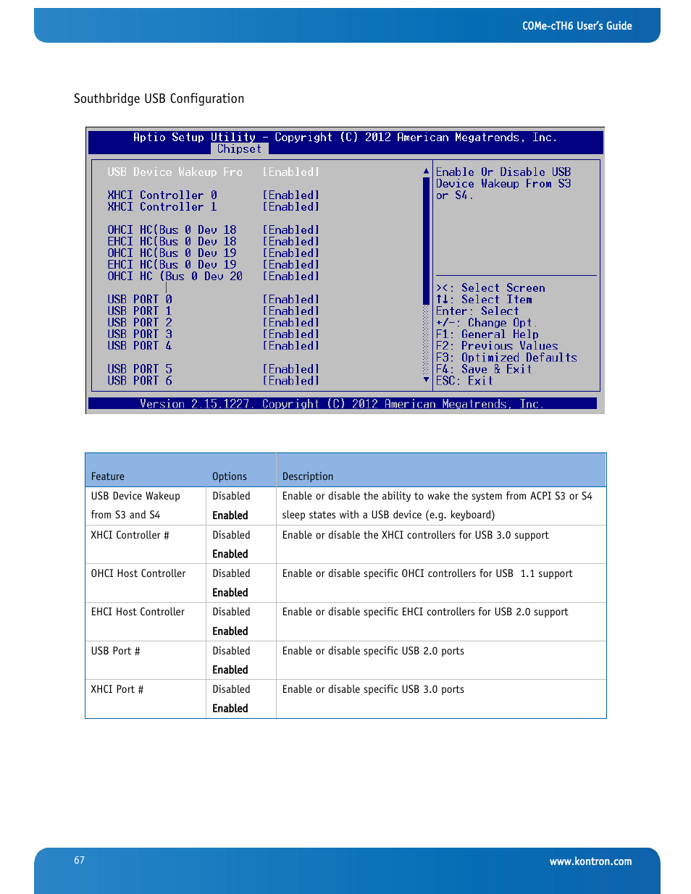This screenshot has height=894, width=691.
Task: Click page number 67
Action: point(79,860)
